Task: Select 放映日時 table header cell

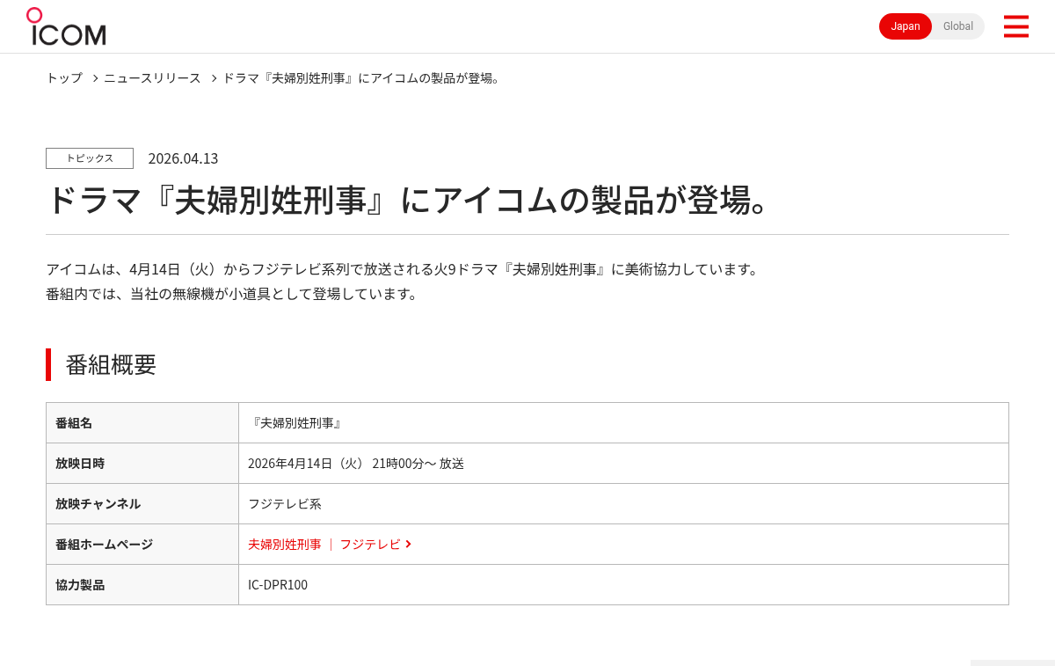Action: pos(142,464)
